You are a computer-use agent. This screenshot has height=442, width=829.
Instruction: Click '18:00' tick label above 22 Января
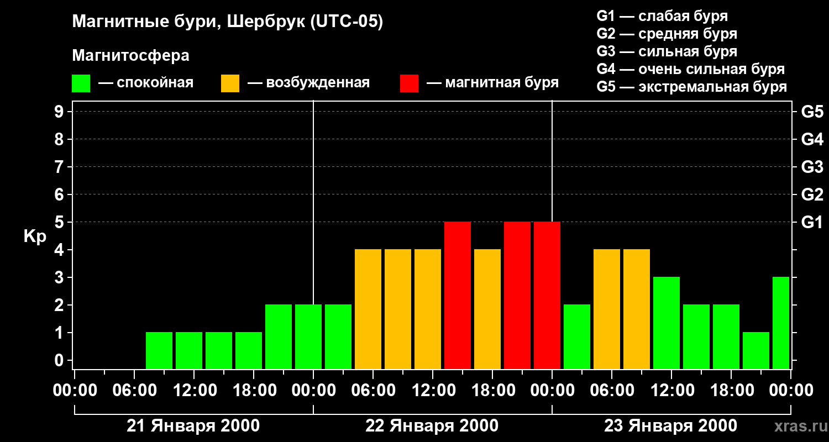(x=492, y=391)
